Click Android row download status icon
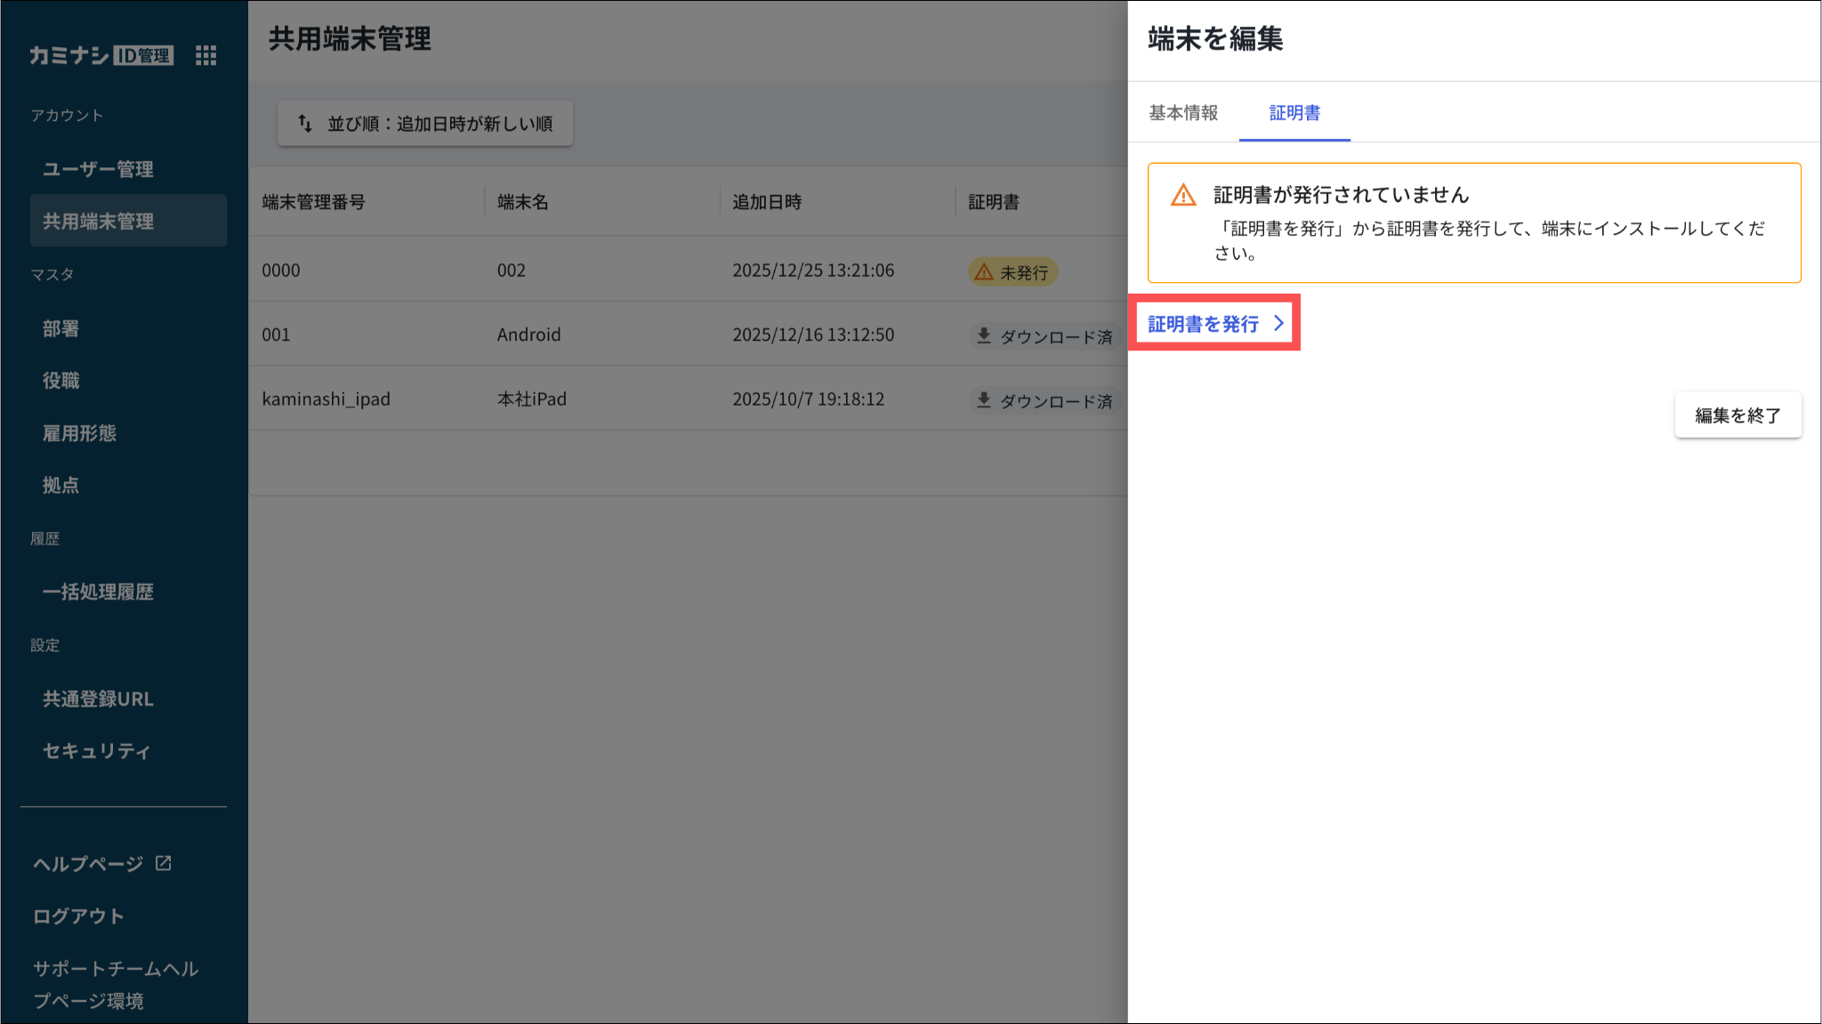The height and width of the screenshot is (1024, 1822). (983, 335)
